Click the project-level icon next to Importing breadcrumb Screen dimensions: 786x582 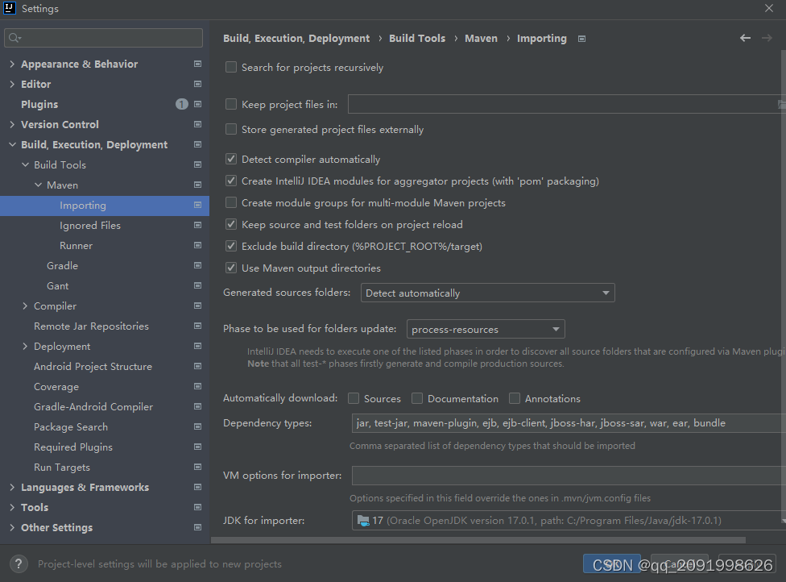click(581, 39)
